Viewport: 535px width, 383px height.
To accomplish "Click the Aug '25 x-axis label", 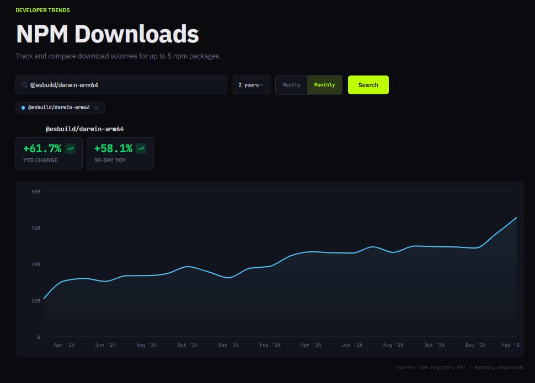I will tap(393, 345).
